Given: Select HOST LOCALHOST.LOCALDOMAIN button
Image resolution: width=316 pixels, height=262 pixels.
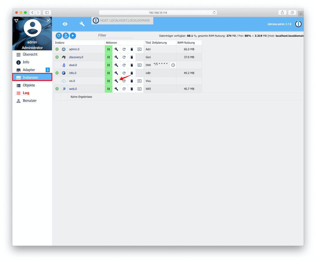Looking at the screenshot, I should (x=122, y=21).
